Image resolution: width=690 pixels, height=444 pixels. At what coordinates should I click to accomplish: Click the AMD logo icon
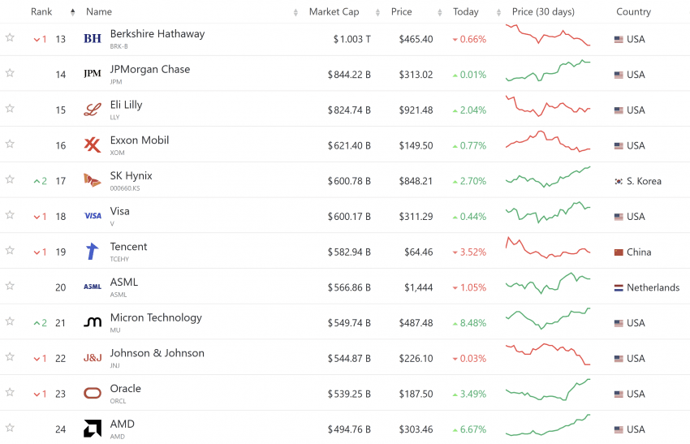tap(93, 429)
